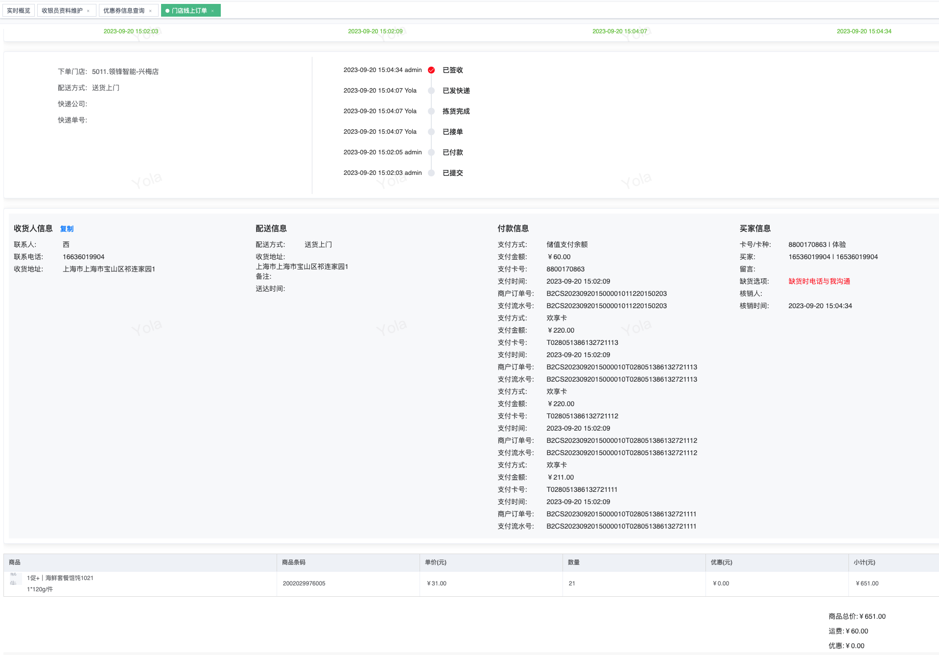The image size is (939, 655).
Task: Click the 小计(元) column header
Action: (x=864, y=562)
